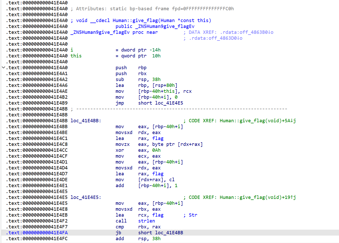Click the 'push rbp' instruction
This screenshot has height=243, width=339.
tap(131, 68)
